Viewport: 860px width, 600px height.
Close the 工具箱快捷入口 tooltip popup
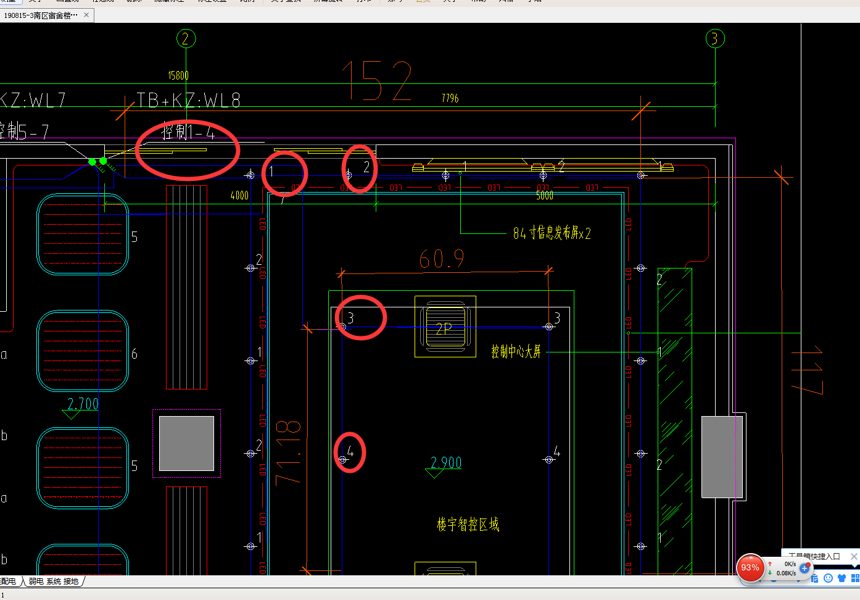tap(854, 556)
